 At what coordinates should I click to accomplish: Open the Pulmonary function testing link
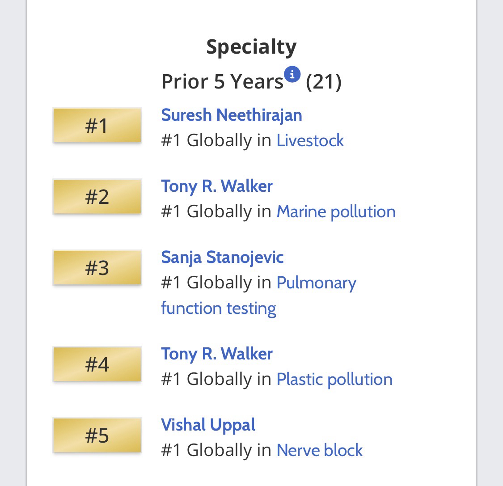[x=316, y=283]
